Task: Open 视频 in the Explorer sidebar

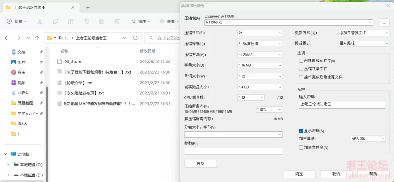Action: tap(21, 83)
